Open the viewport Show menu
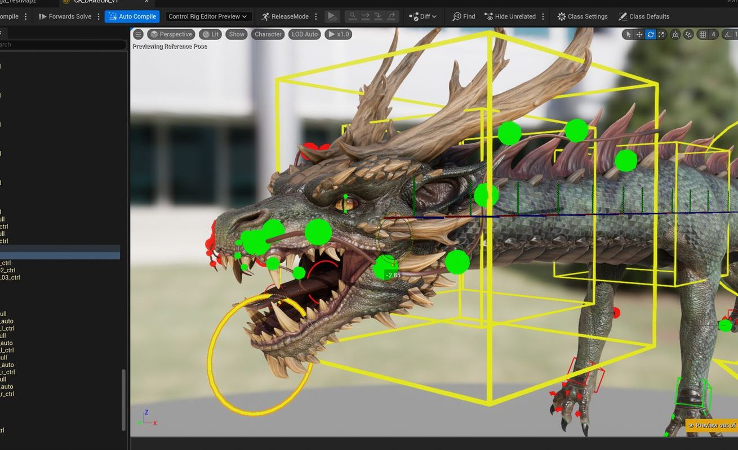Screen dimensions: 738x450 point(237,34)
